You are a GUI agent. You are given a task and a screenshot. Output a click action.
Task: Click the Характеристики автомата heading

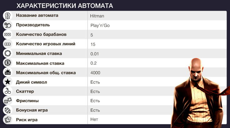65,6
